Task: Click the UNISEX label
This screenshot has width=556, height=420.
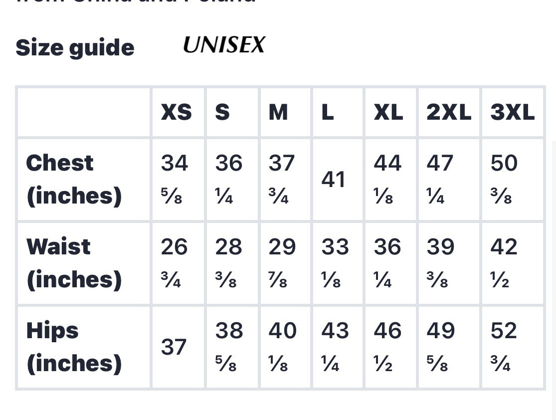Action: tap(224, 45)
